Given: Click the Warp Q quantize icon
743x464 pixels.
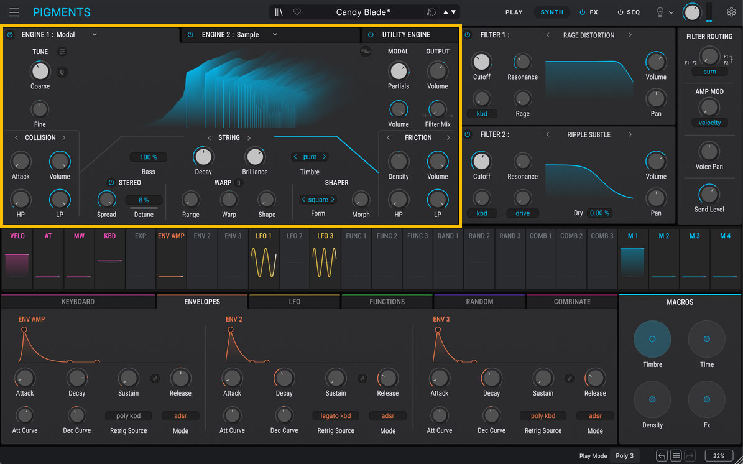Looking at the screenshot, I should pos(239,182).
